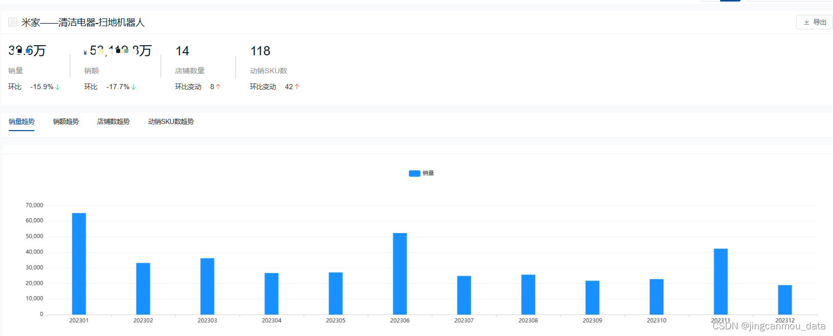Click the 70,000 y-axis label
The width and height of the screenshot is (833, 336).
pyautogui.click(x=34, y=205)
